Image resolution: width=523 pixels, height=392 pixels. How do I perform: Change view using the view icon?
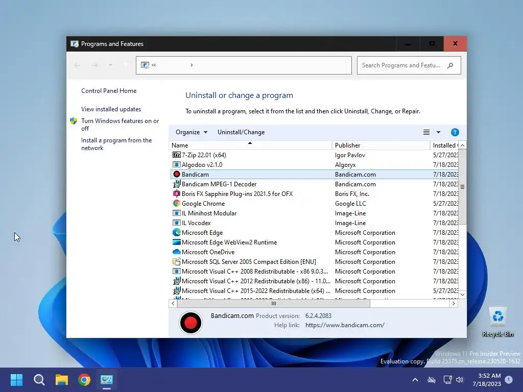(x=426, y=132)
